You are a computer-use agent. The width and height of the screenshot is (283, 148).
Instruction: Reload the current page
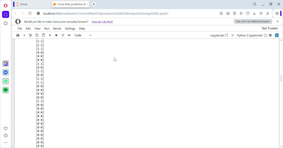coord(30,13)
